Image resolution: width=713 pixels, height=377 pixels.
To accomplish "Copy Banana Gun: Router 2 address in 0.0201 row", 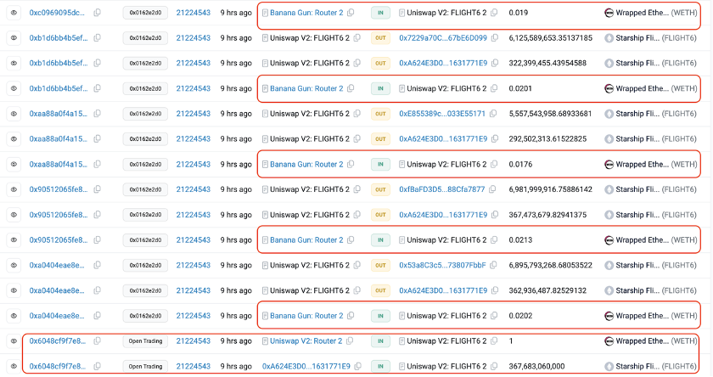I will click(351, 88).
